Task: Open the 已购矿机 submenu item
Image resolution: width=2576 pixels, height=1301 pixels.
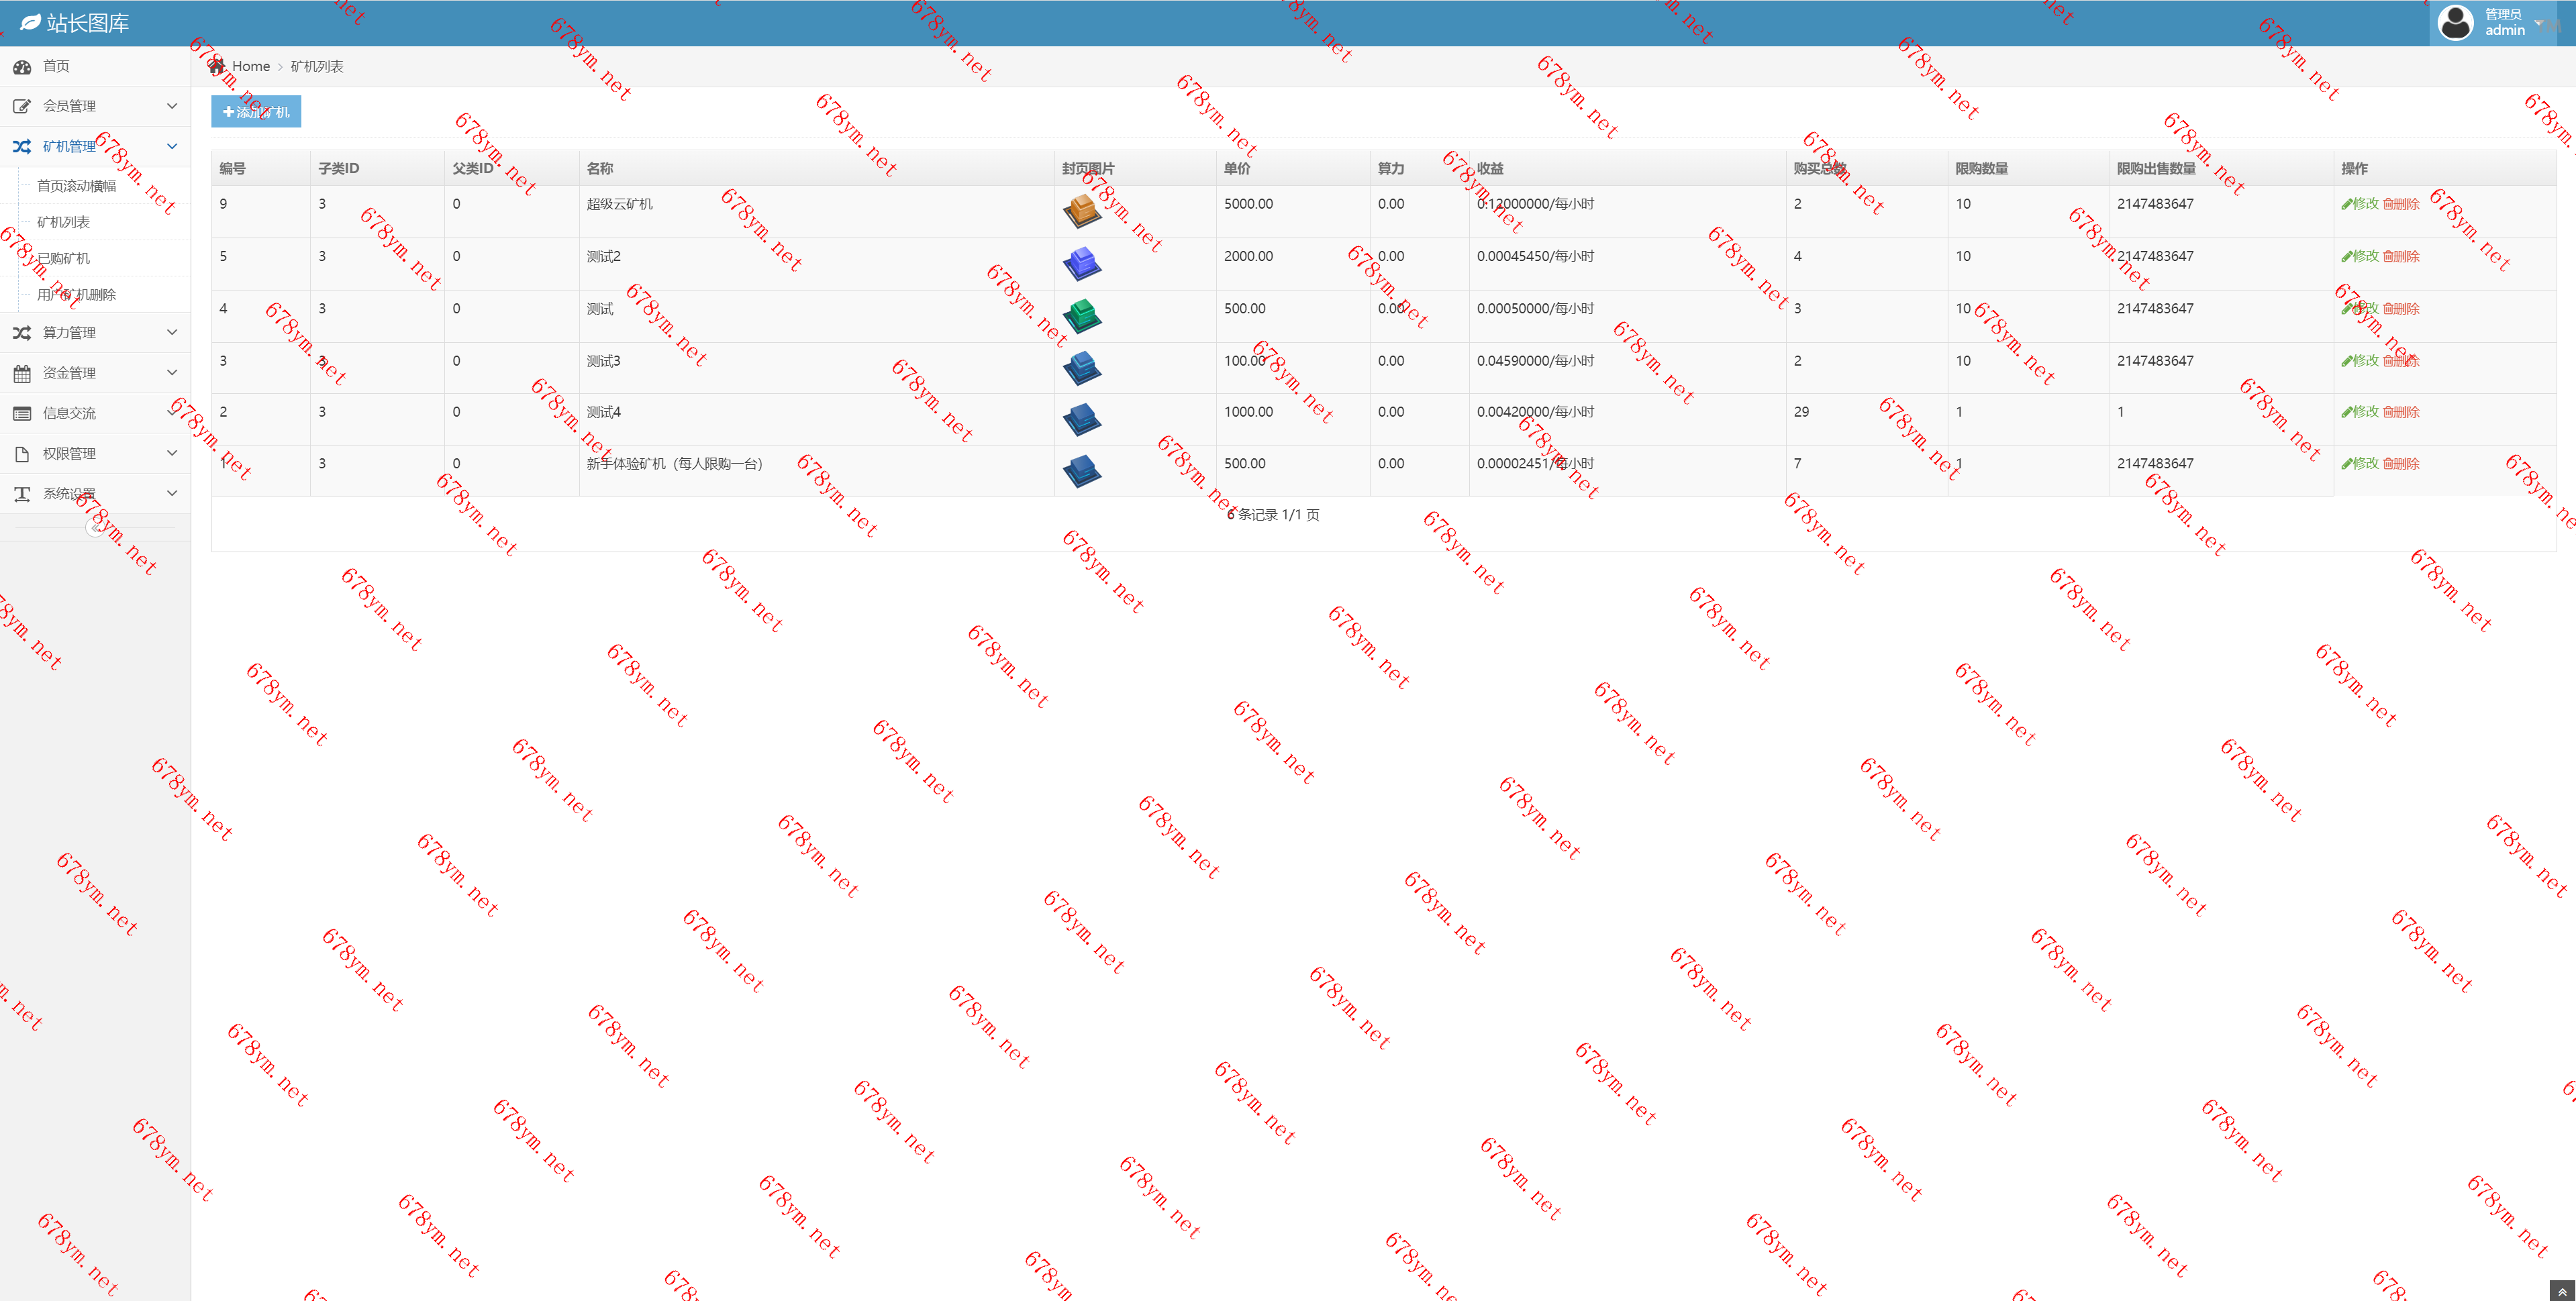Action: pyautogui.click(x=63, y=258)
